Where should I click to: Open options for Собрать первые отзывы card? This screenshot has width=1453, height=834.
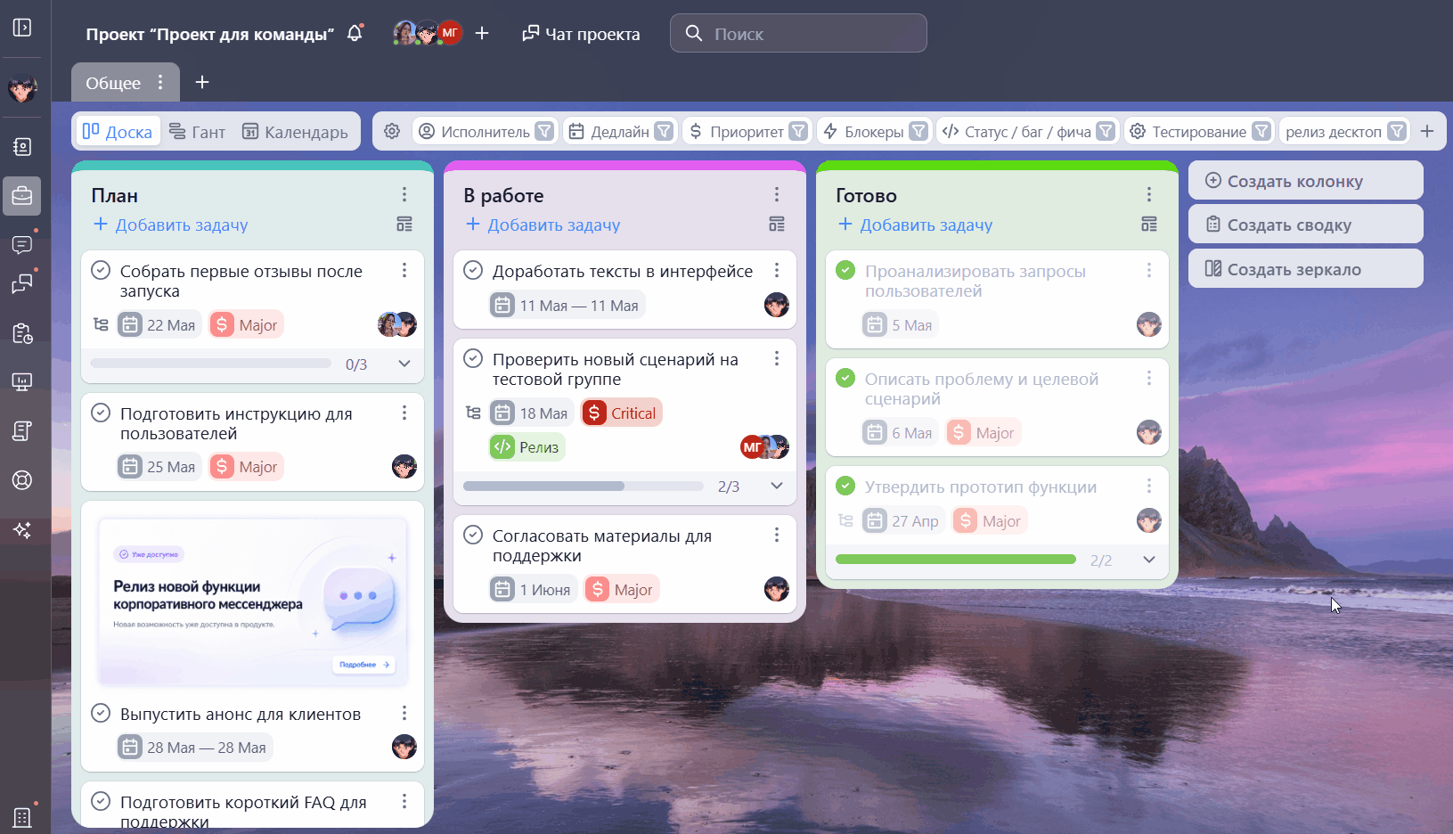coord(404,270)
